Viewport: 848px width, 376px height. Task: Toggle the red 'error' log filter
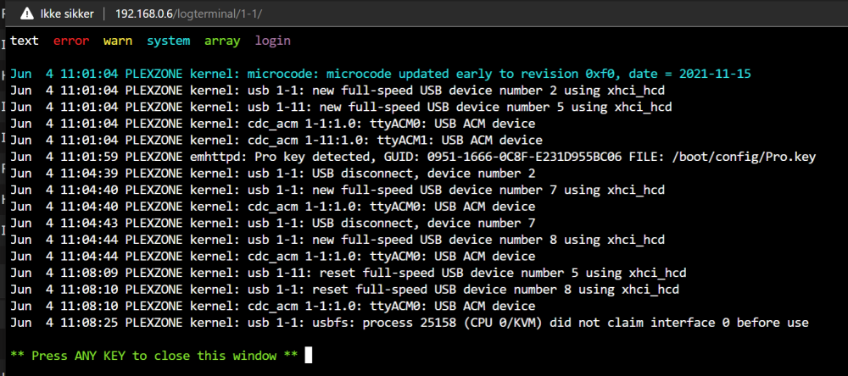tap(71, 41)
